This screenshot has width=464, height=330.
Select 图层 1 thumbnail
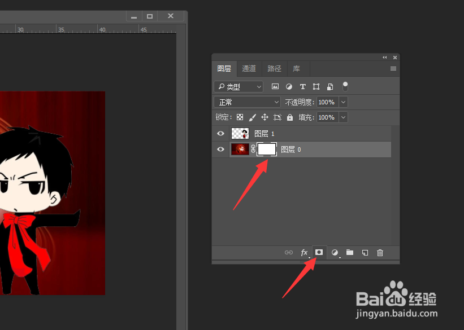point(240,134)
